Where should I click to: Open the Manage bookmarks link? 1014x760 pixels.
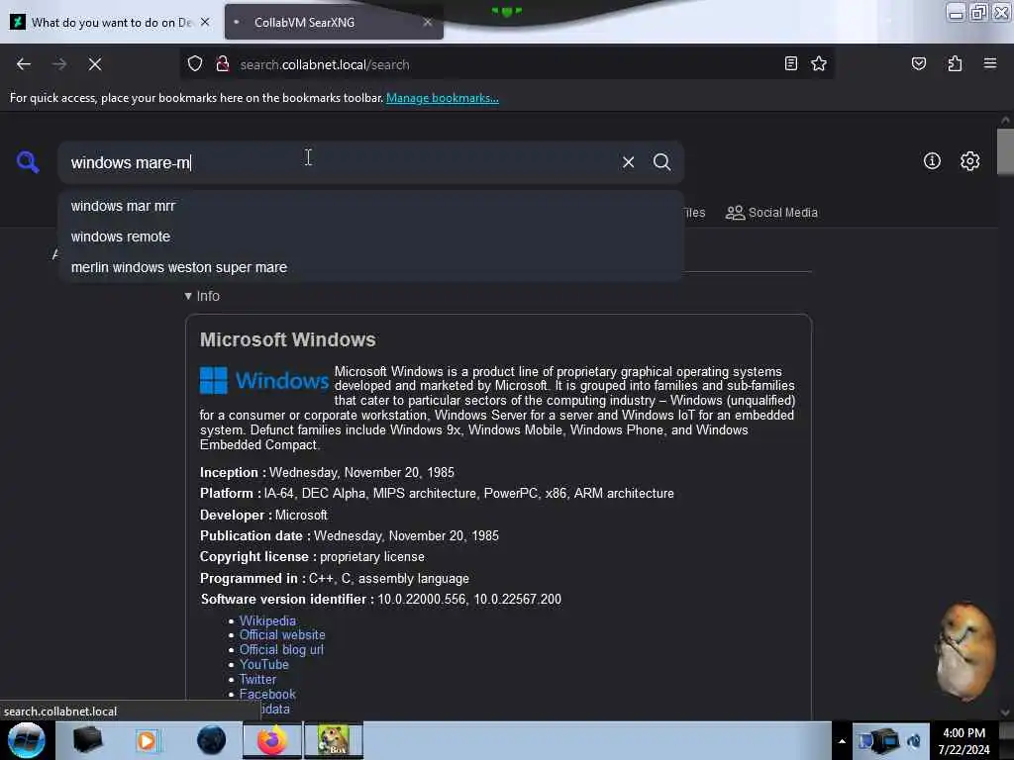443,98
